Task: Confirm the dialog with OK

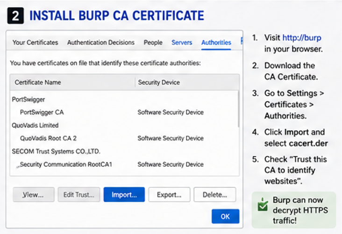Action: [x=225, y=216]
